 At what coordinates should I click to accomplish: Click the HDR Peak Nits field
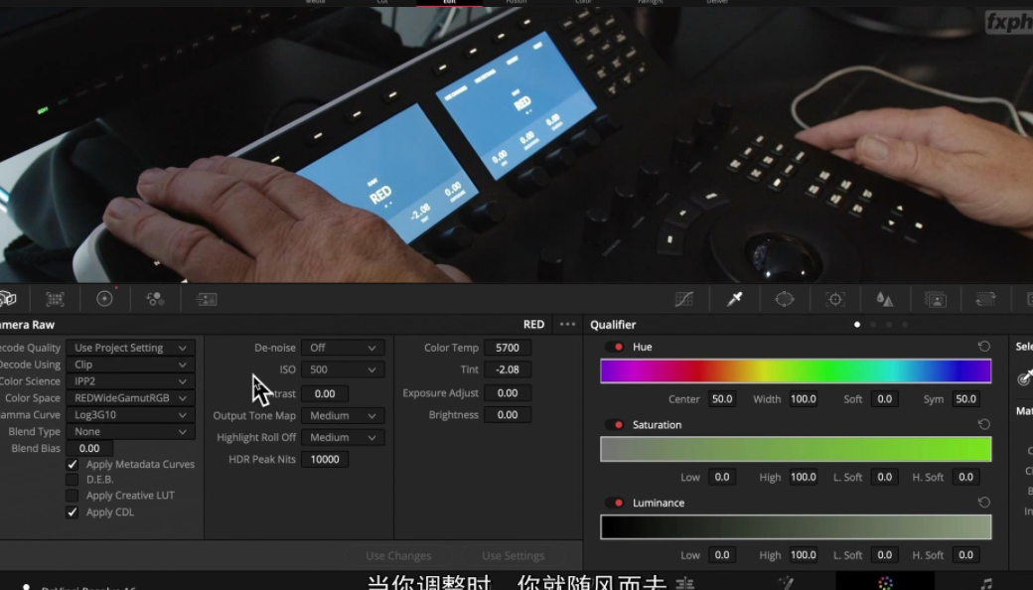(325, 459)
